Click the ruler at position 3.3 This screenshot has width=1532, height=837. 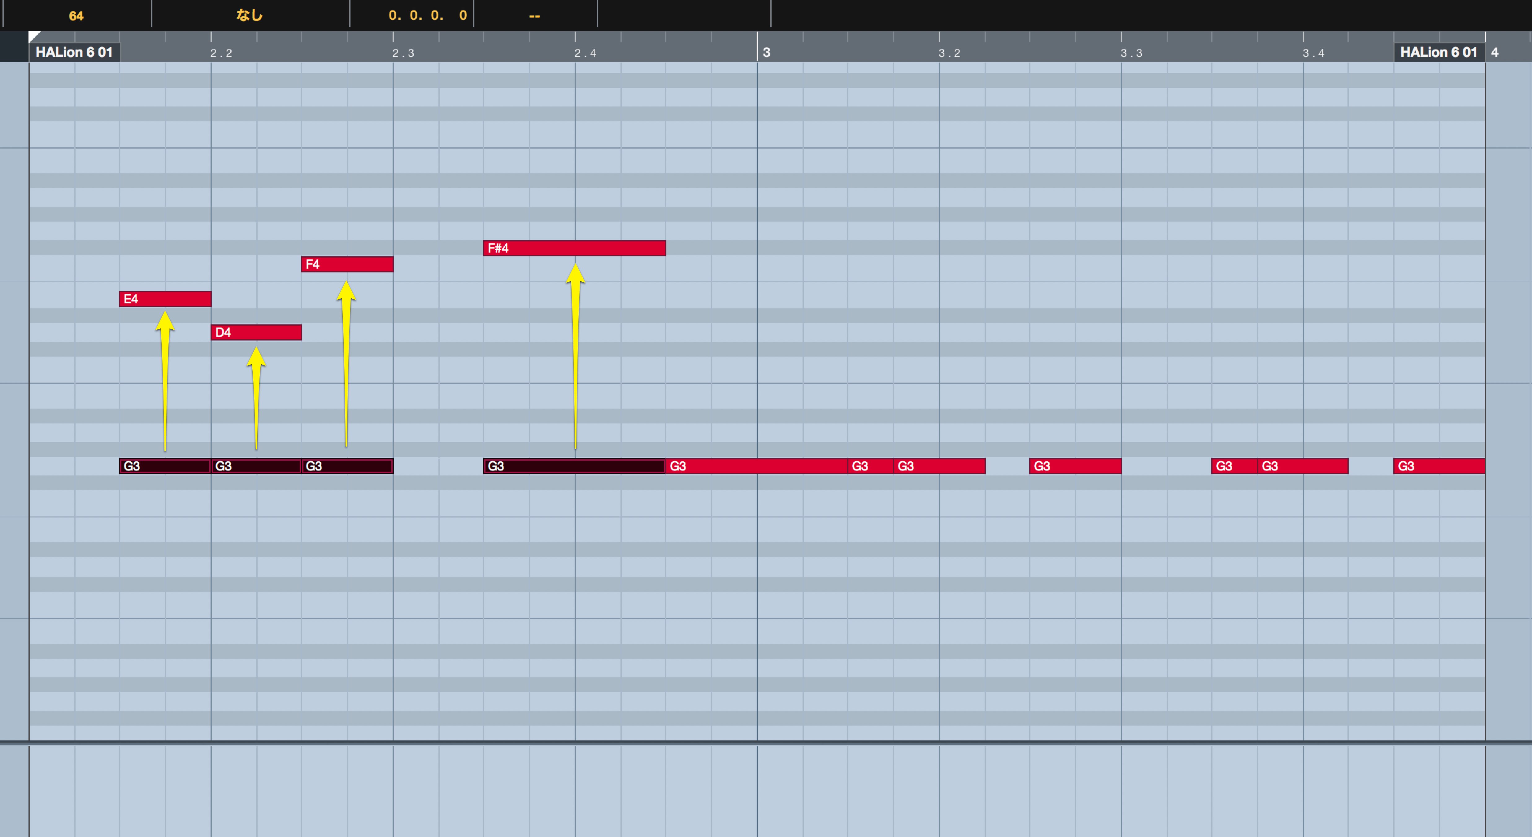[1131, 53]
